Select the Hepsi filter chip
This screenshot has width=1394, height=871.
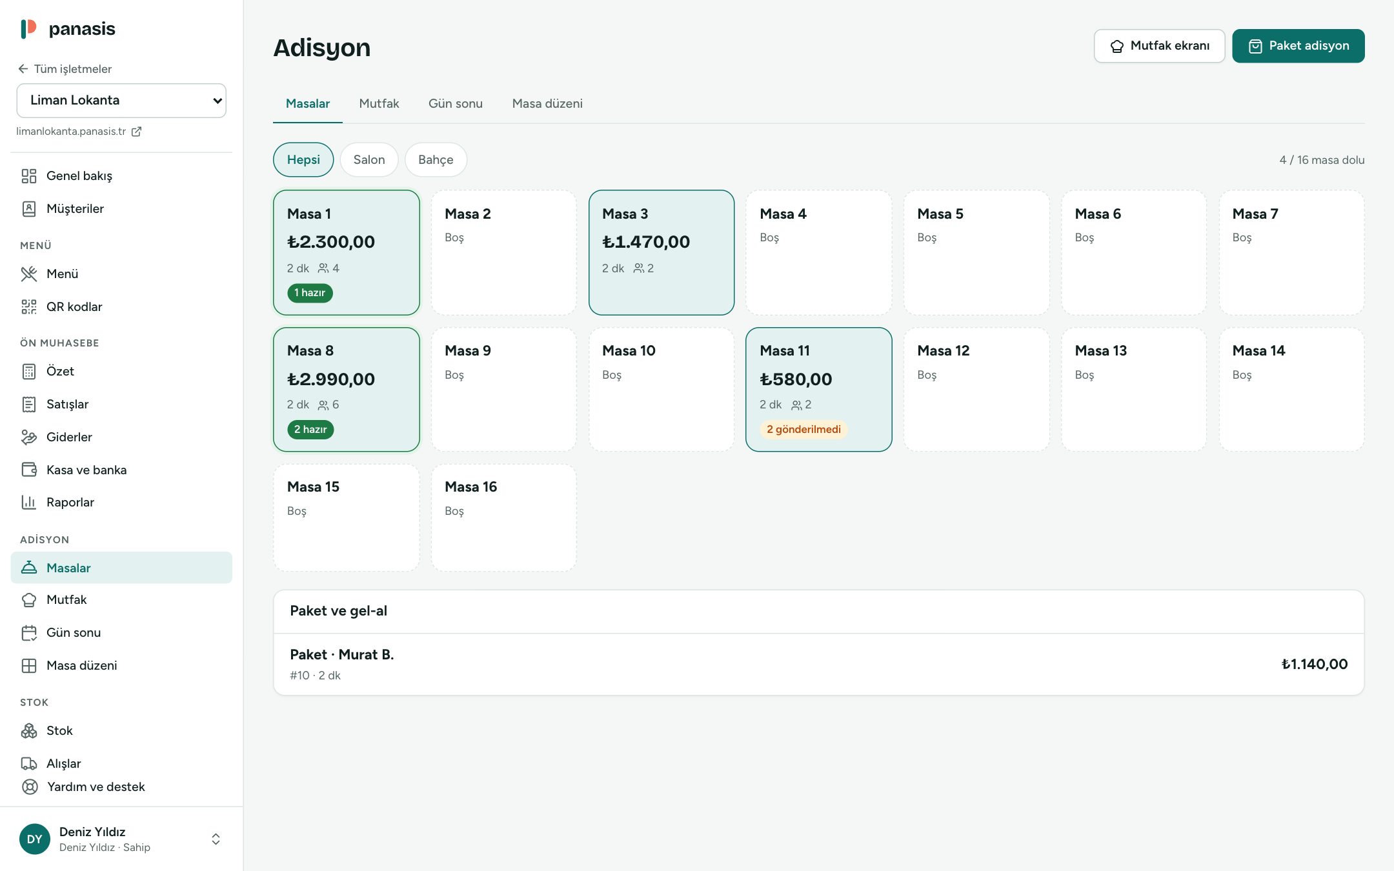pos(303,160)
